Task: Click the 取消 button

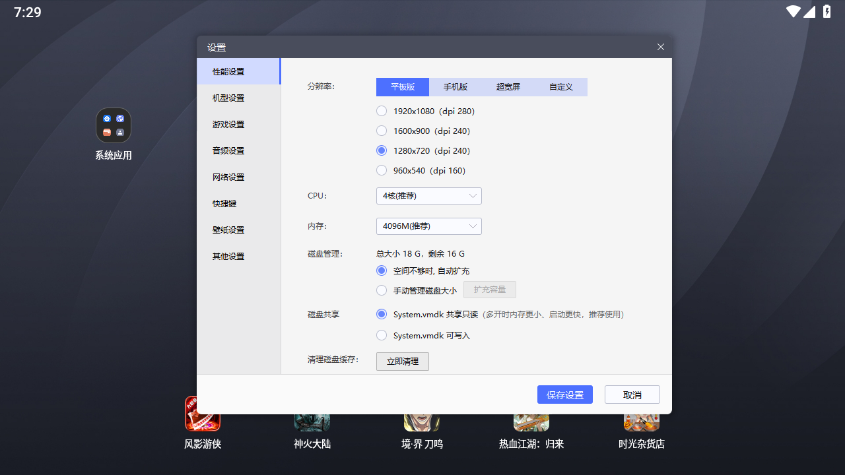Action: click(632, 395)
